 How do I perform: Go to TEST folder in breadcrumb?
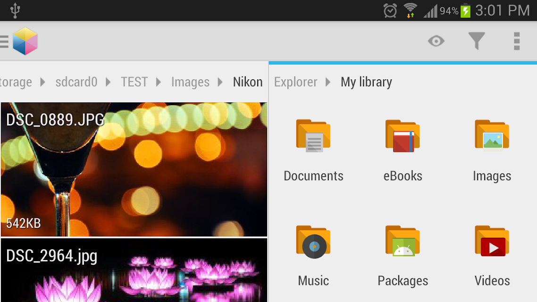coord(134,82)
